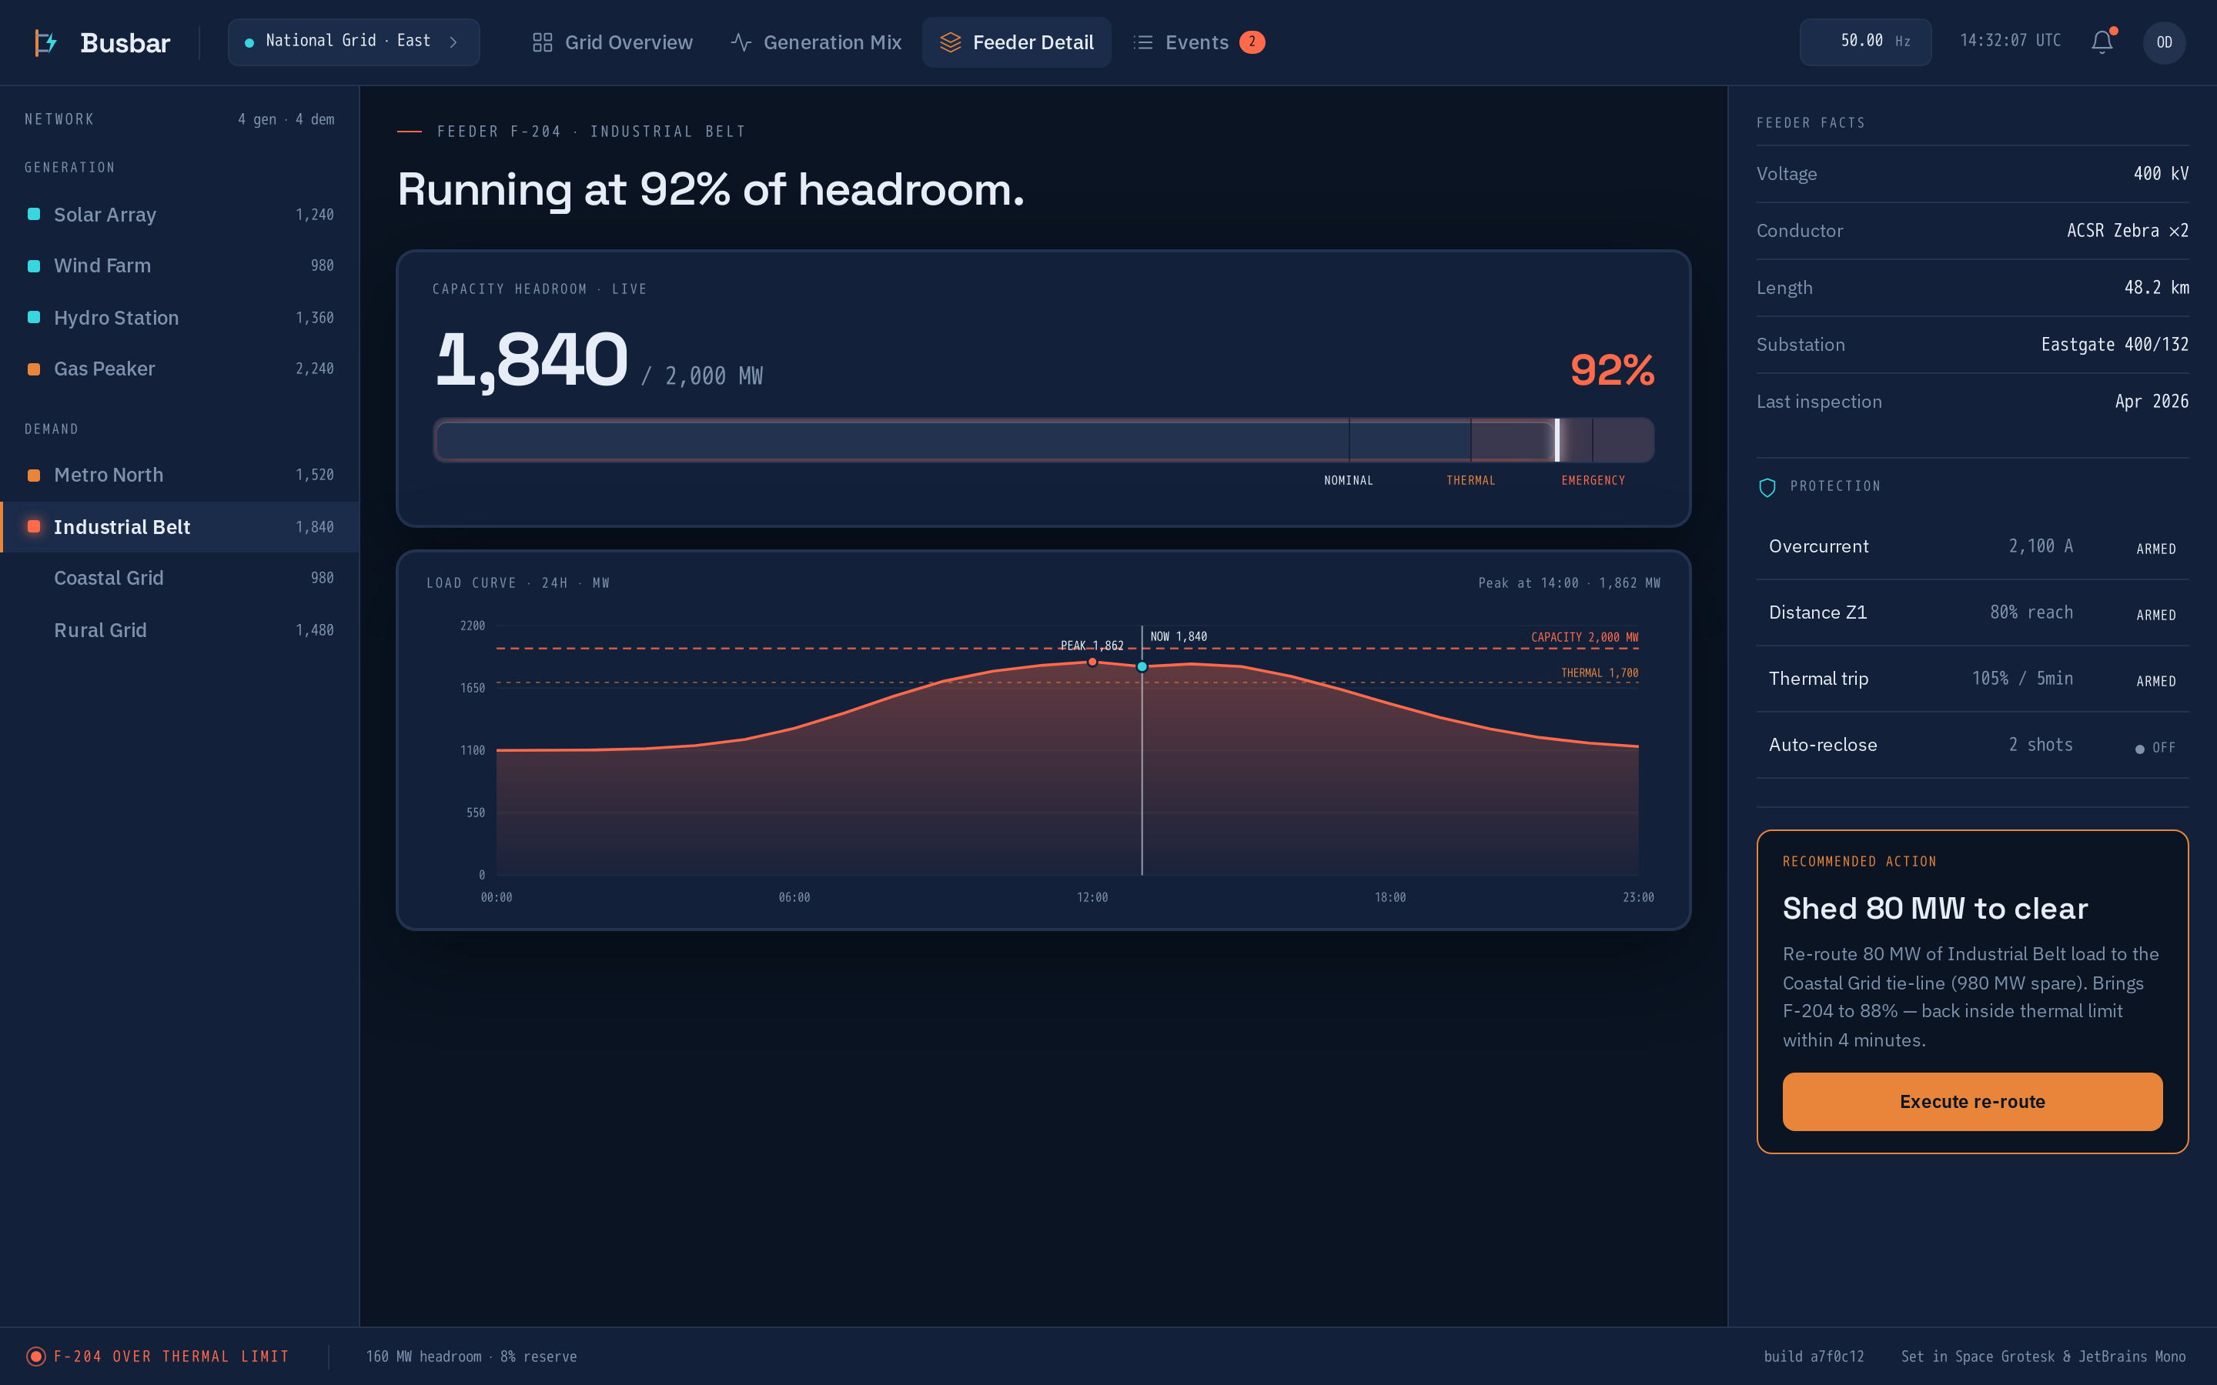
Task: Select Coastal Grid in the demand list
Action: (x=180, y=578)
